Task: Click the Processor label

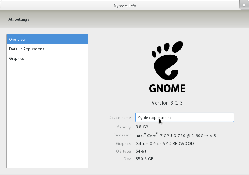Action: [122, 135]
